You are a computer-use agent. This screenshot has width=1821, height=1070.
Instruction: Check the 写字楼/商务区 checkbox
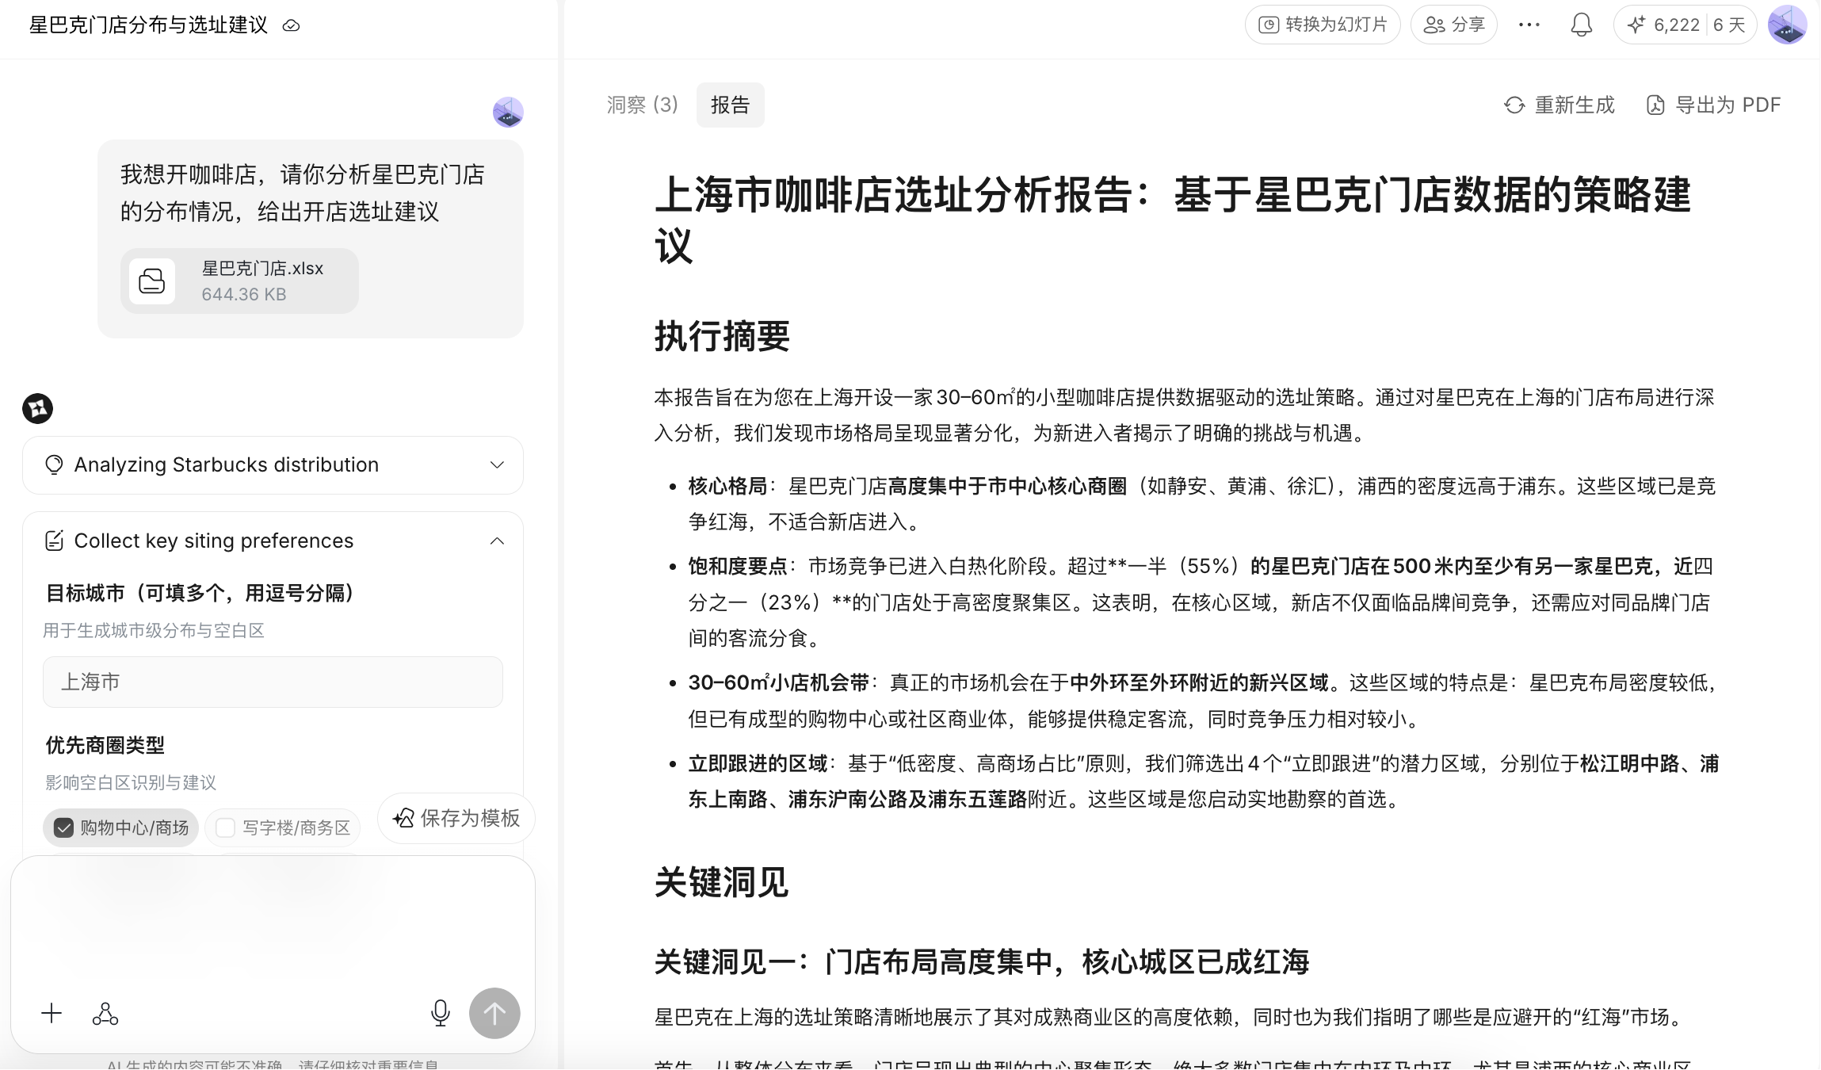(226, 827)
